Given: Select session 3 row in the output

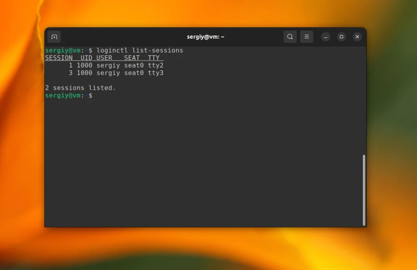Looking at the screenshot, I should tap(114, 73).
